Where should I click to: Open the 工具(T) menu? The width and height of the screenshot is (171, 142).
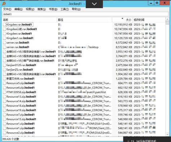tap(65, 9)
